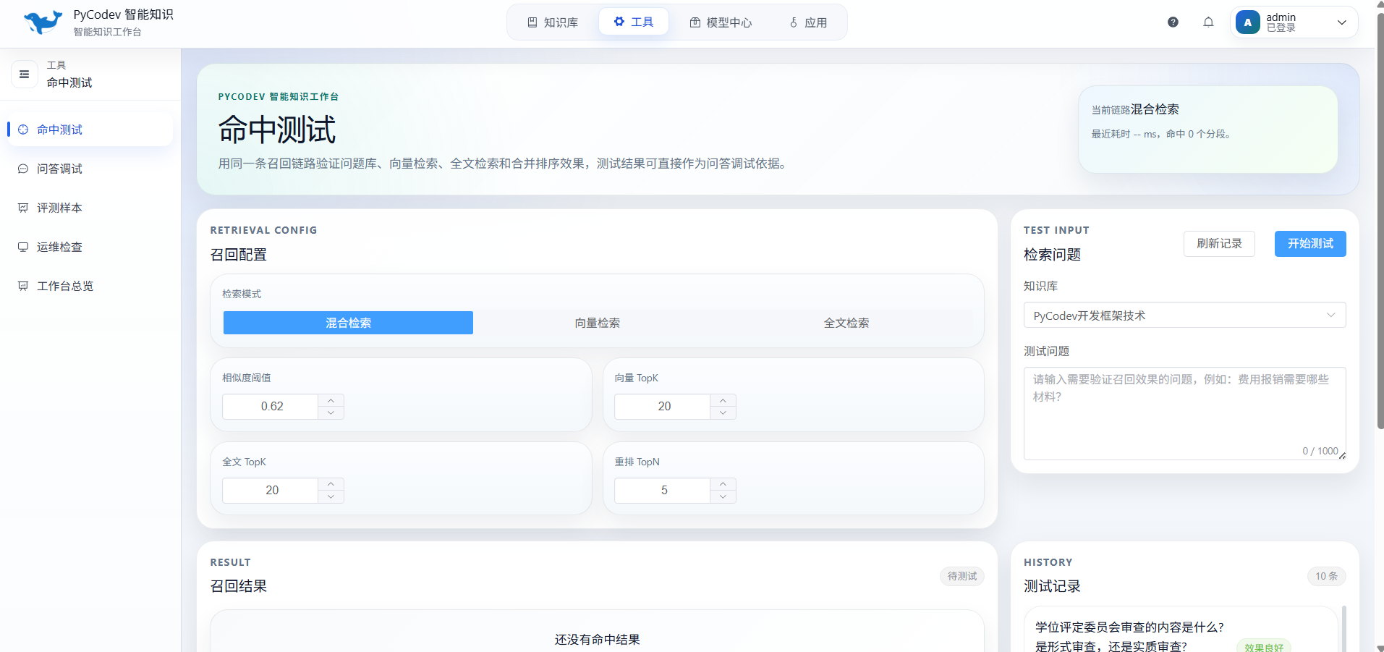Click the 应用 icon in top nav
The width and height of the screenshot is (1384, 652).
(794, 22)
